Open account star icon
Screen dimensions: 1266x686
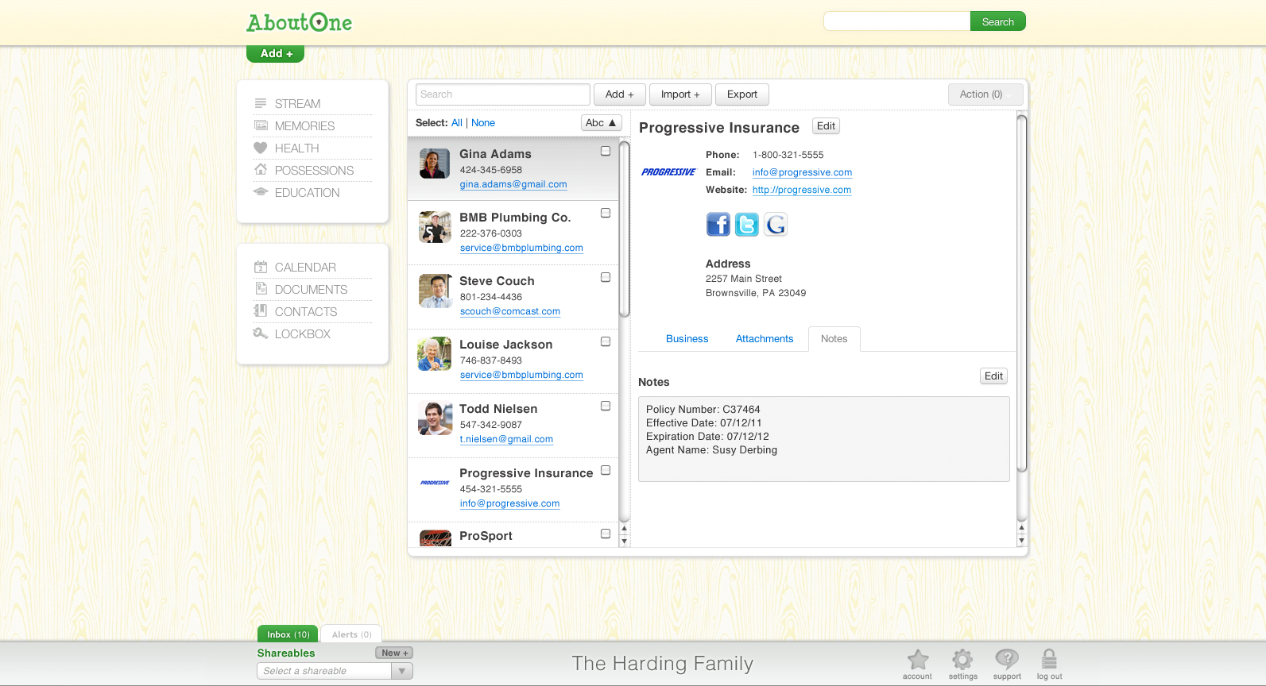(x=918, y=659)
